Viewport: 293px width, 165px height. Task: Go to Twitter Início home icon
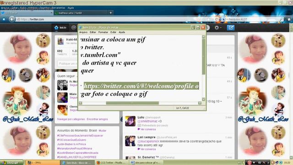(x=56, y=27)
